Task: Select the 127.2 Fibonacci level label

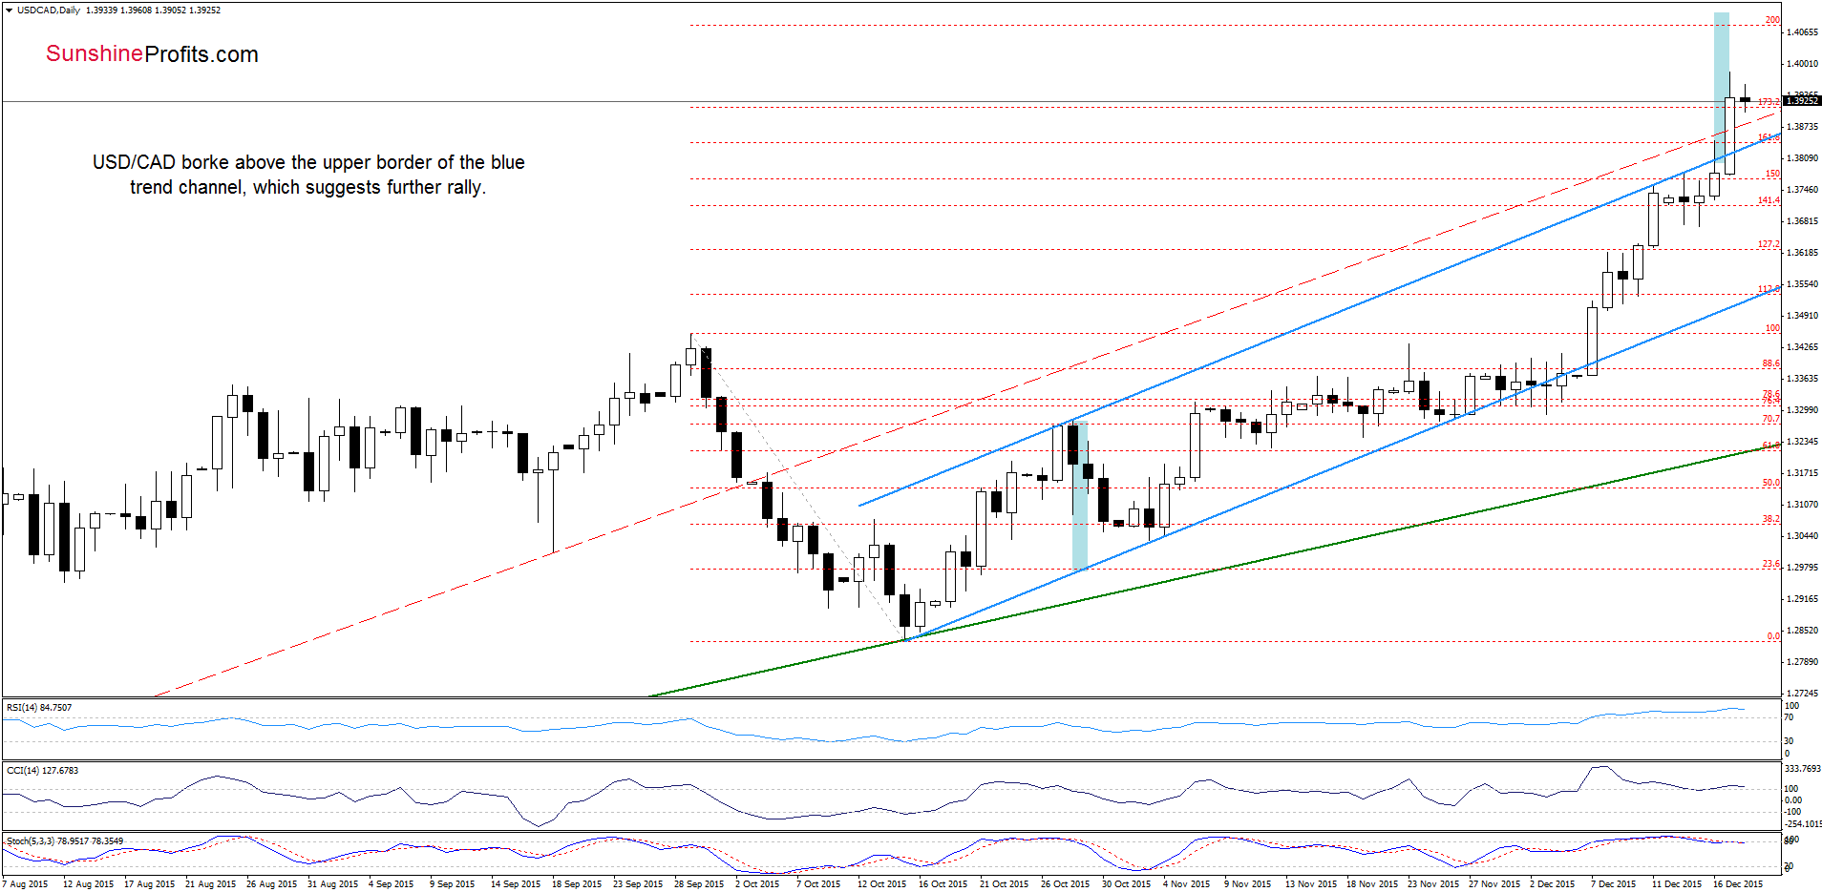Action: click(1769, 244)
